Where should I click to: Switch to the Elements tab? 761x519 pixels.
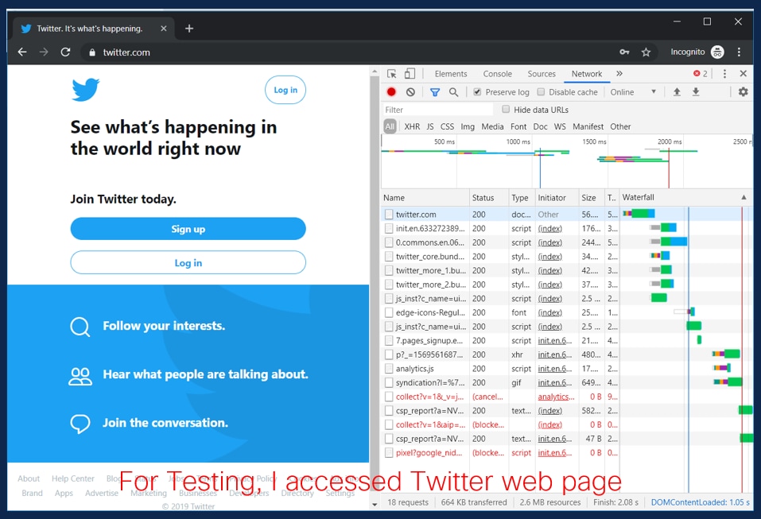point(451,74)
